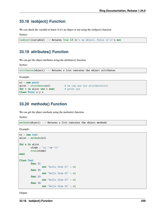
Task: Click the attributes(object) syntax code line
Action: [67, 70]
